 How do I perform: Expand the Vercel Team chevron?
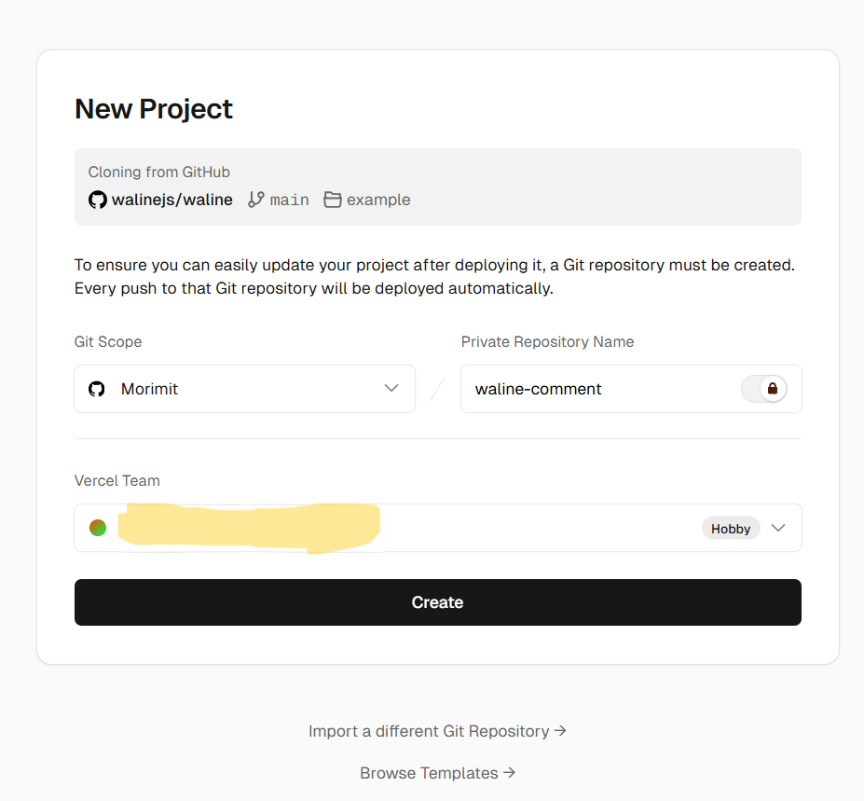778,529
